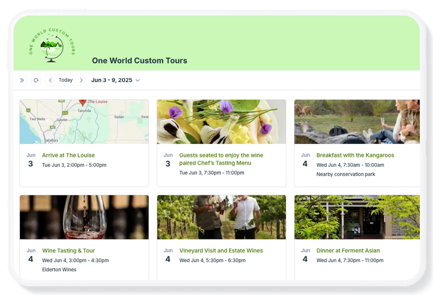Screen dimensions: 433x295
Task: Go to previous week arrow
Action: (x=50, y=80)
